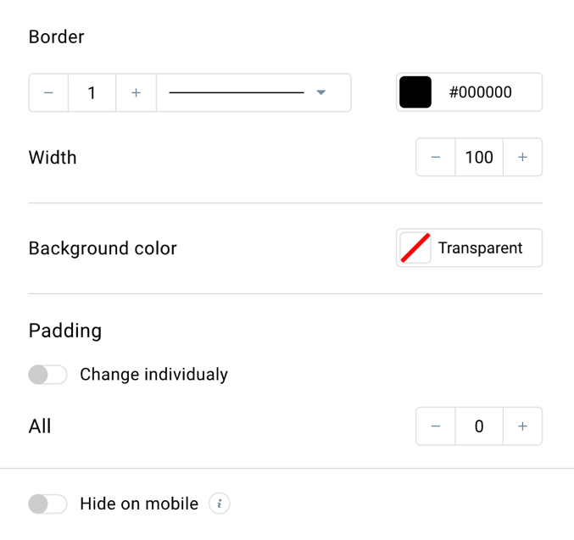The image size is (574, 540).
Task: Decrease the All padding value
Action: point(436,426)
